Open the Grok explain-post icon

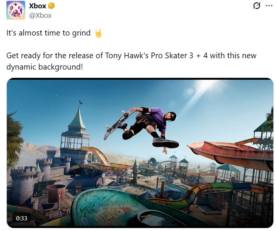[256, 6]
